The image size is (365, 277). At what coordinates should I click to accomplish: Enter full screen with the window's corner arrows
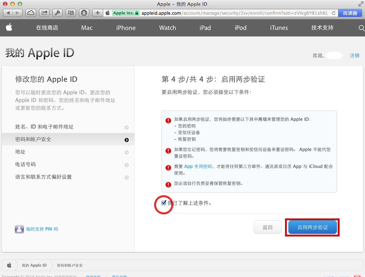[361, 4]
